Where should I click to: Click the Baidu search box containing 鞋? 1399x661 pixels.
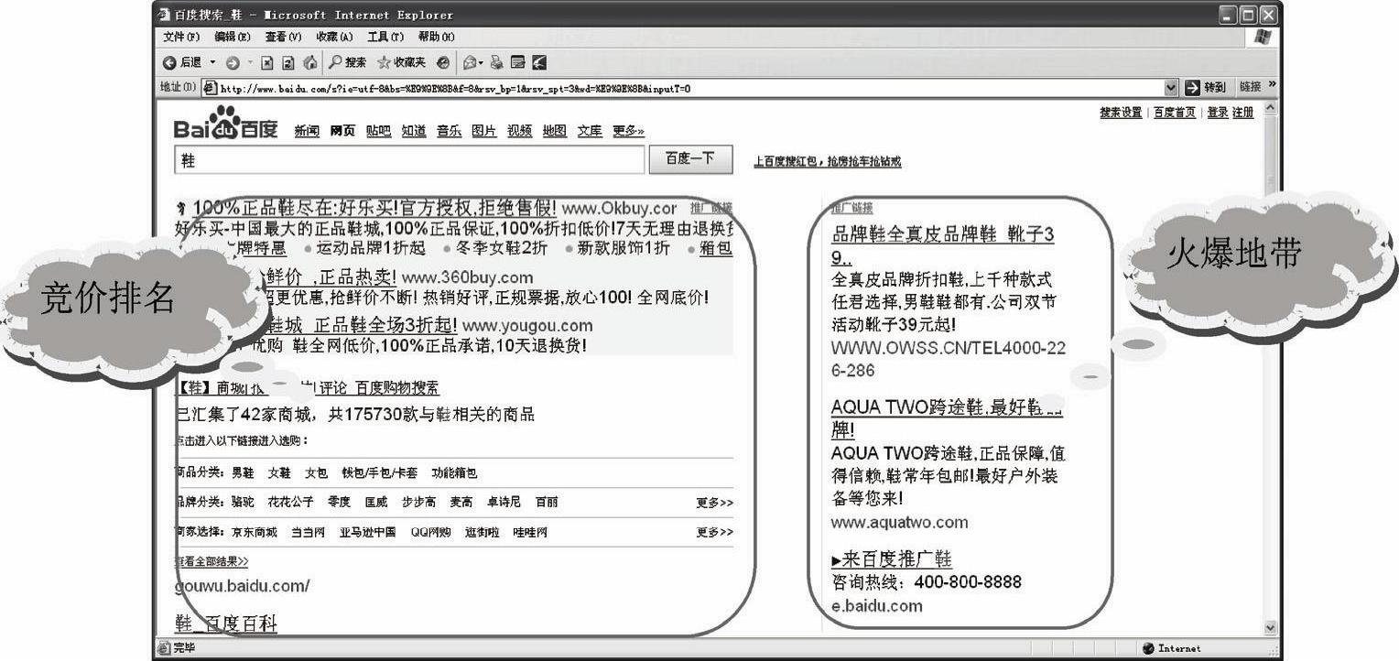(x=409, y=160)
